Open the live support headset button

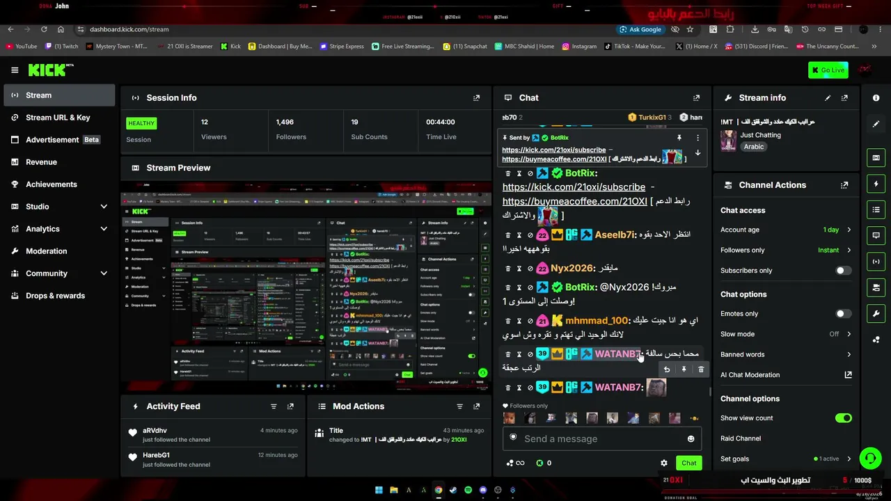point(870,458)
